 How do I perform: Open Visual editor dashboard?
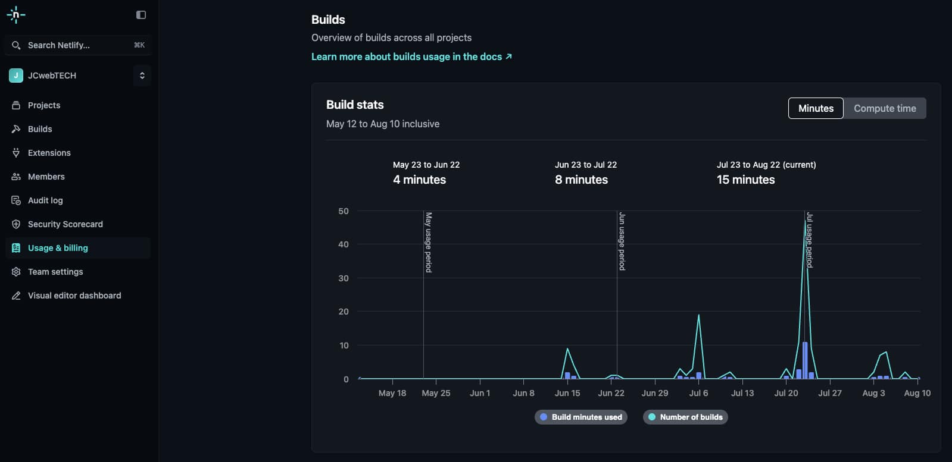click(78, 296)
